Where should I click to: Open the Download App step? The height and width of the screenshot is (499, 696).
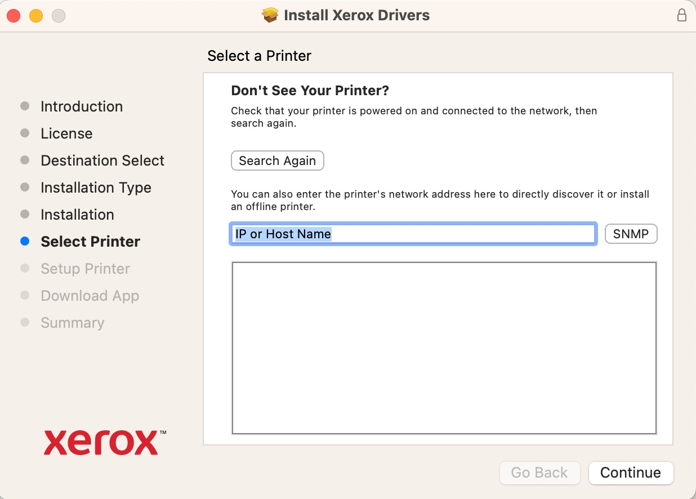[x=90, y=296]
